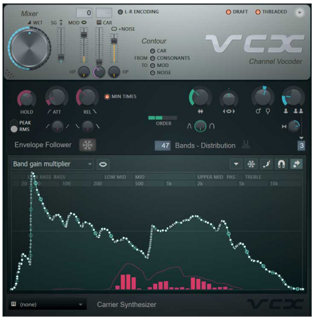The image size is (313, 319).
Task: Toggle the THREADED option
Action: tap(271, 12)
